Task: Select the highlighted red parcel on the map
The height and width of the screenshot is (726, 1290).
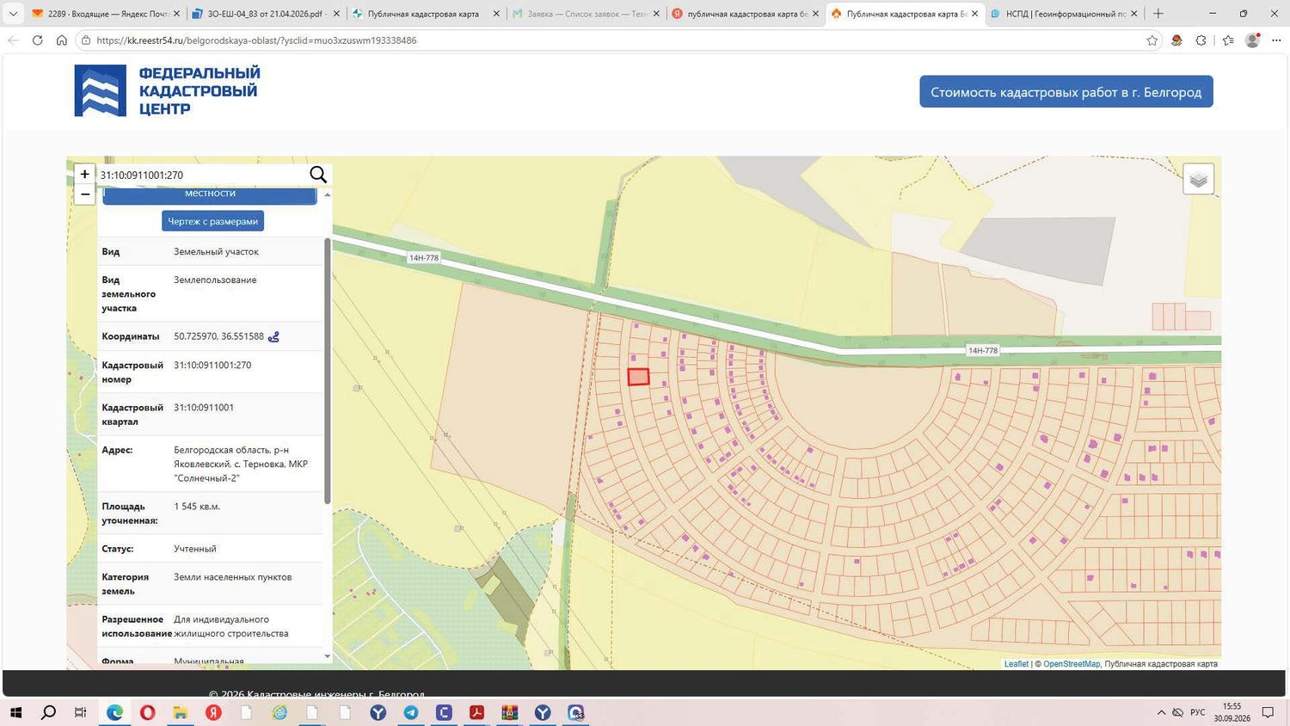Action: click(x=638, y=377)
